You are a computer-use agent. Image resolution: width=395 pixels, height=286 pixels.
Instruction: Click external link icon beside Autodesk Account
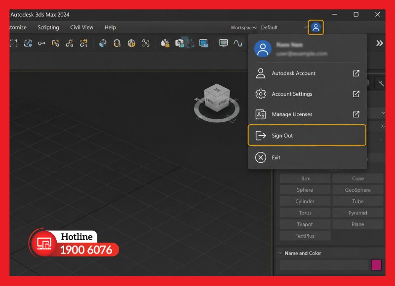(355, 73)
